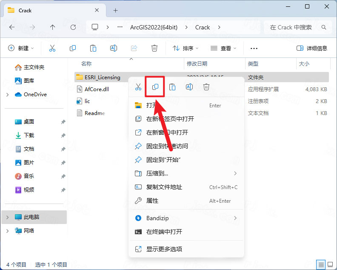Click the search magnifier icon
337x270 pixels.
pos(324,27)
